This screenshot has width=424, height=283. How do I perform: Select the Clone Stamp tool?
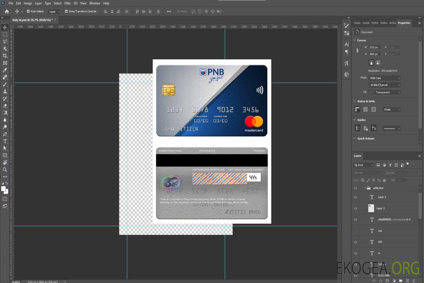pos(5,91)
